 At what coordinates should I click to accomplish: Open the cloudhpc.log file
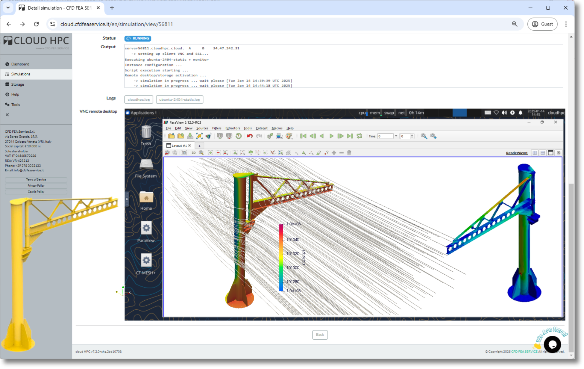pos(139,99)
